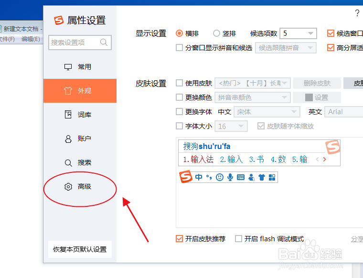Check the 使用皮肤 checkbox

[179, 83]
